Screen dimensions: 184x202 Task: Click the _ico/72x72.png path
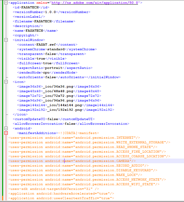tap(58, 96)
